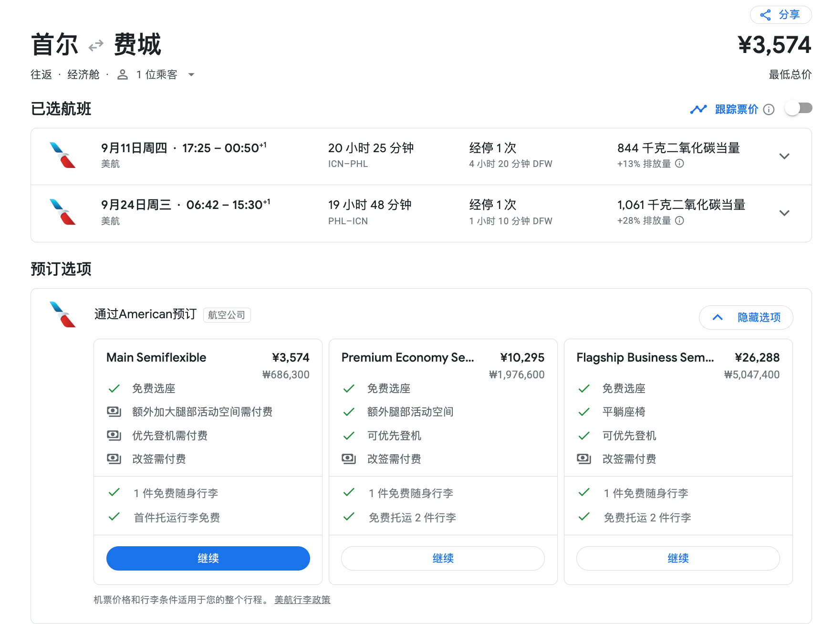
Task: Open the 1 位乘客 passenger dropdown
Action: (191, 74)
